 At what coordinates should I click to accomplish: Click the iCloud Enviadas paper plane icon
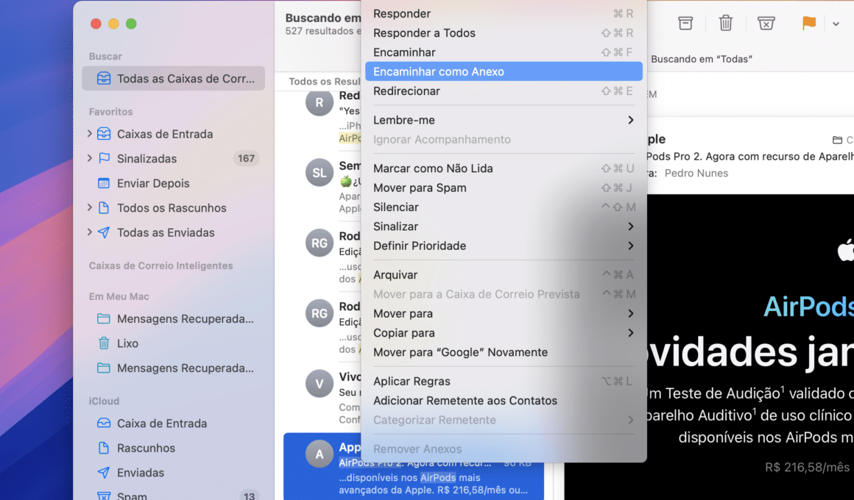[104, 472]
